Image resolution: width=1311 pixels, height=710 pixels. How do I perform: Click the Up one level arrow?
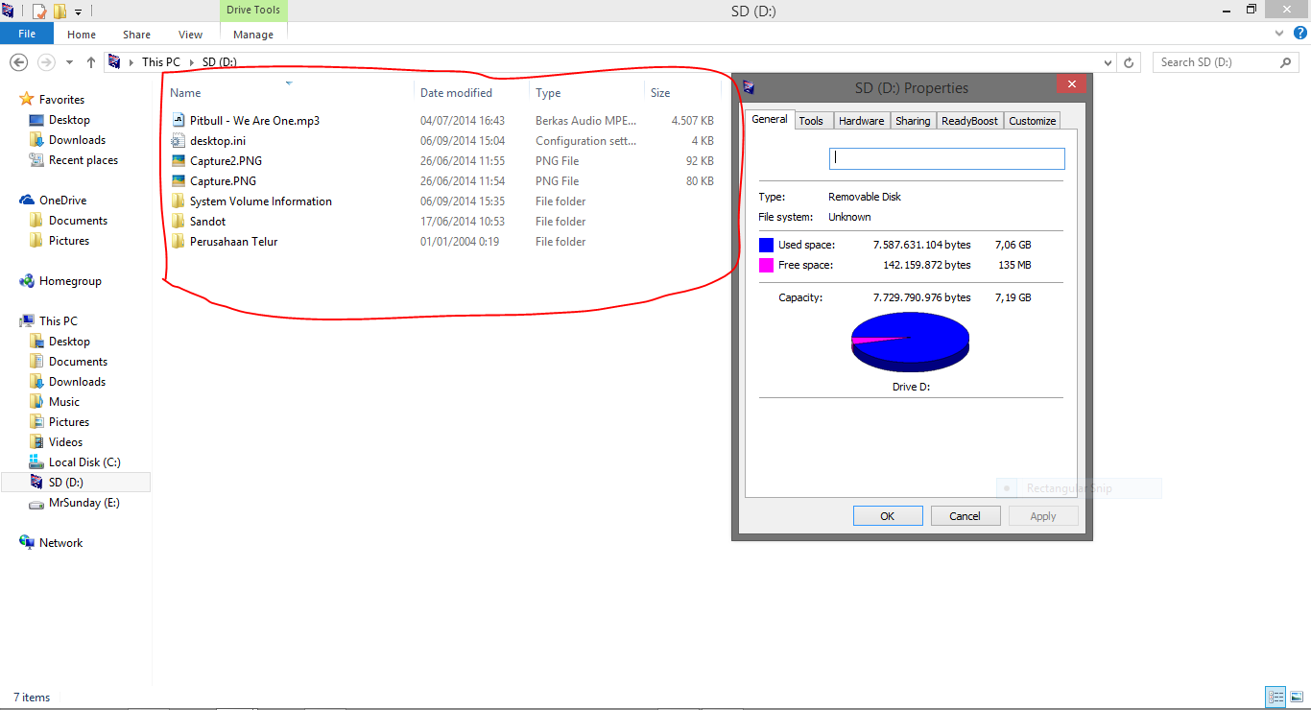point(91,62)
